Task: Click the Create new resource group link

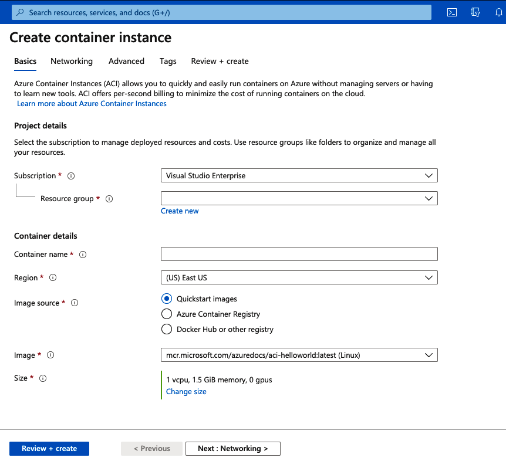Action: (180, 211)
